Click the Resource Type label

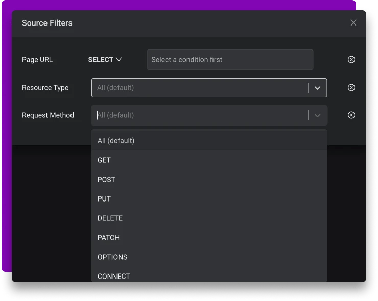[45, 88]
